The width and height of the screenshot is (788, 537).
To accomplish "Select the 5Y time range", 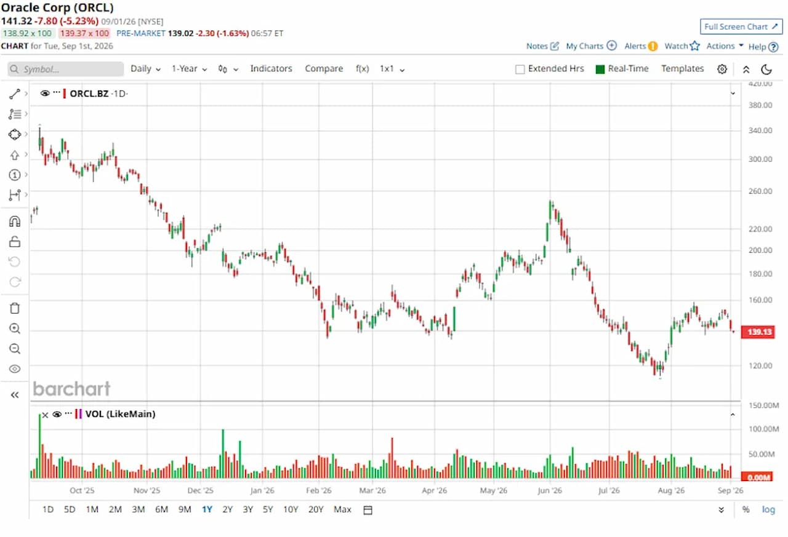I will tap(267, 509).
